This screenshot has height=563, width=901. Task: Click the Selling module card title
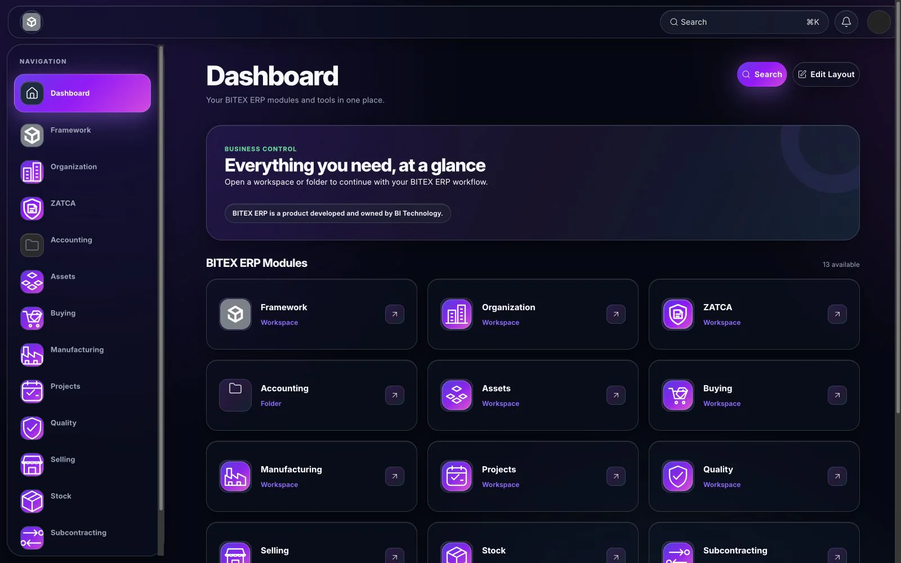pyautogui.click(x=275, y=551)
